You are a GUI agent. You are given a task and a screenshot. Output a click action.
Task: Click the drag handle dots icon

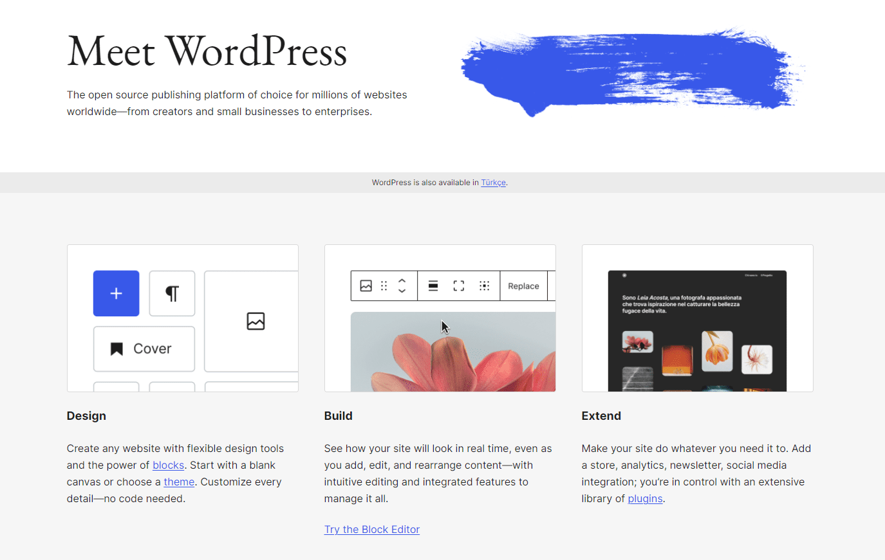pyautogui.click(x=384, y=285)
